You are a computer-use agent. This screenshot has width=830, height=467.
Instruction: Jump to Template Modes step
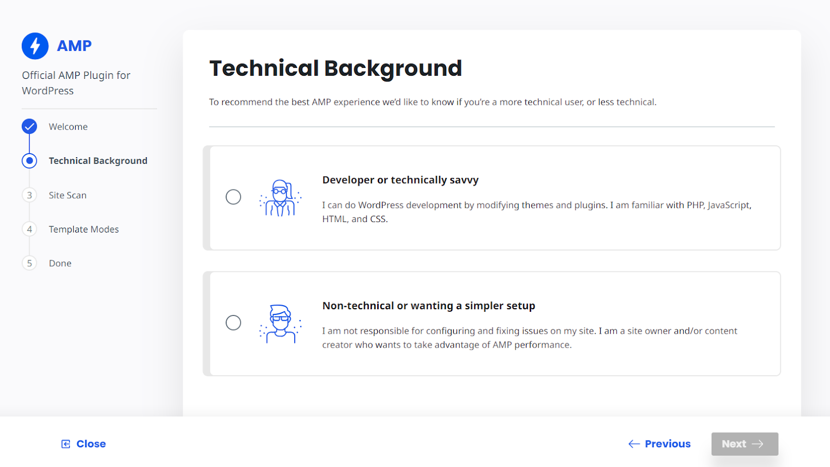coord(84,229)
